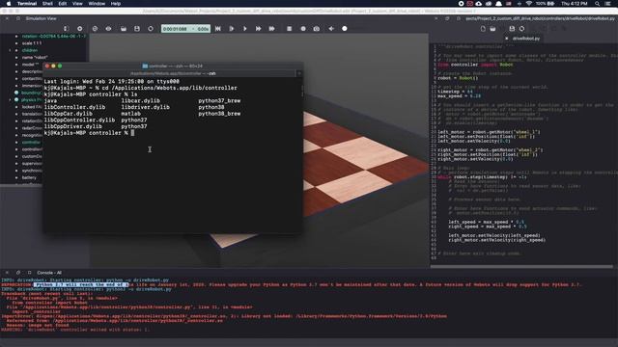Click the menu bar clock Thu 4:12 PM
The height and width of the screenshot is (347, 618).
[x=575, y=4]
